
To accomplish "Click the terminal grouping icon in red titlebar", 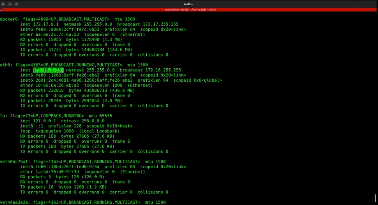I will [x=2, y=9].
